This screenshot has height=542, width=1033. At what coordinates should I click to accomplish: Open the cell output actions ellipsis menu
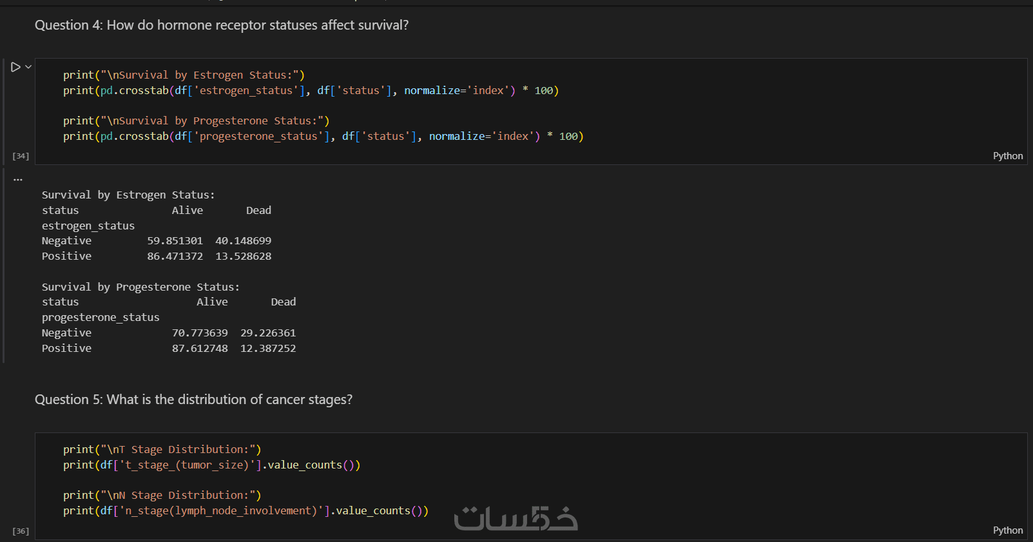(18, 180)
